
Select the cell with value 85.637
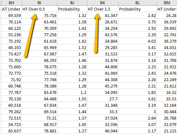pyautogui.click(x=11, y=131)
